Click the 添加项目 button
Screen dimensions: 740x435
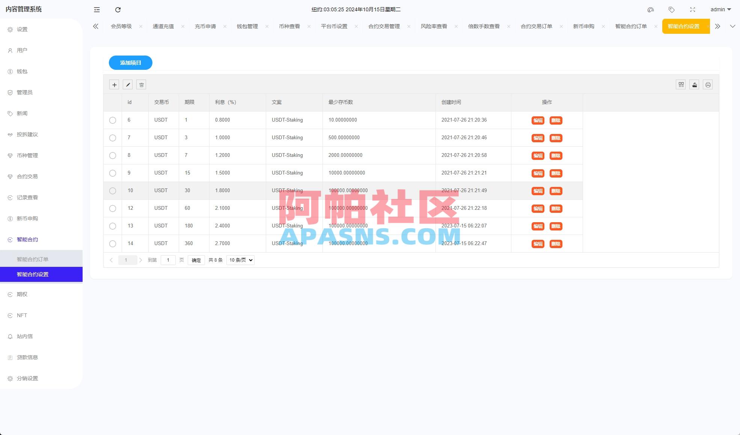(130, 63)
